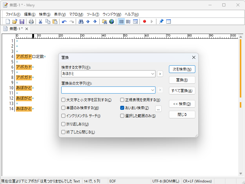This screenshot has width=245, height=184.
Task: Click the UTF-8 (BOM無し) encoding in status bar
Action: tap(166, 181)
